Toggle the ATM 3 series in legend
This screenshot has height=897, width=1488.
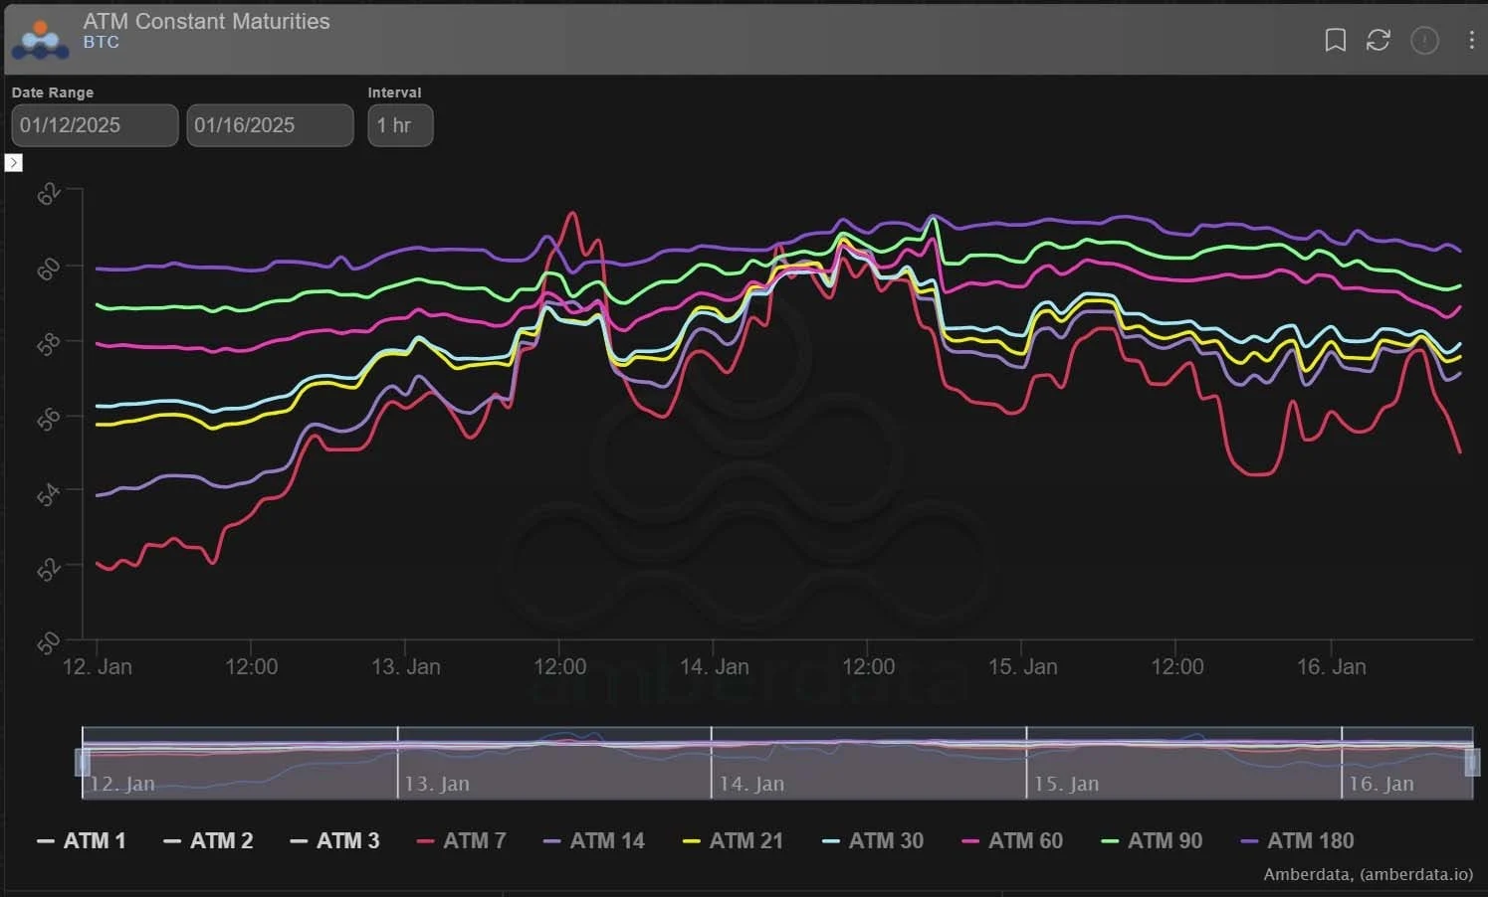334,841
